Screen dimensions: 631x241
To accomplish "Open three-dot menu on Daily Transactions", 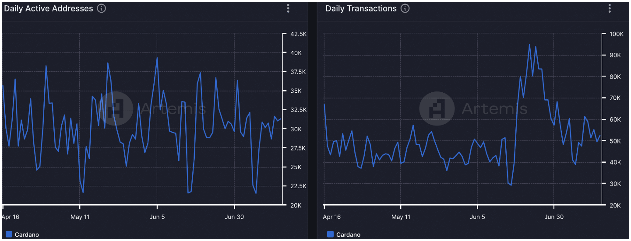I will [x=609, y=8].
